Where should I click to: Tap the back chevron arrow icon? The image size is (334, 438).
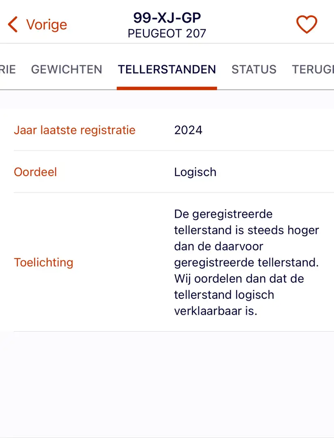point(13,24)
